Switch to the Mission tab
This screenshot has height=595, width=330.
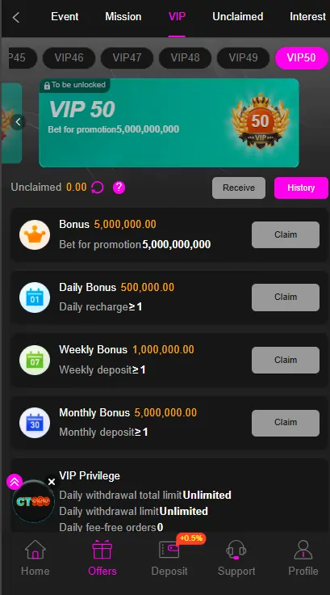pyautogui.click(x=123, y=17)
